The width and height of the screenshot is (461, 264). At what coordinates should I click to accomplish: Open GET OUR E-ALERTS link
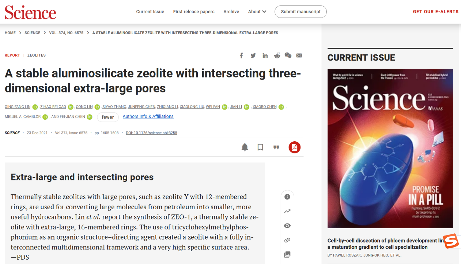(435, 12)
